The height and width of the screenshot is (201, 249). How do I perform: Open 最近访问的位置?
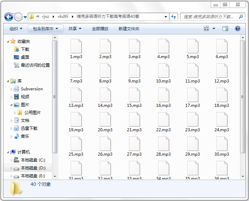[x=32, y=65]
